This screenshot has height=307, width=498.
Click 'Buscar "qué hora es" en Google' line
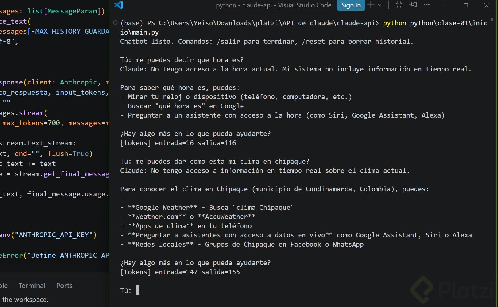(x=182, y=106)
